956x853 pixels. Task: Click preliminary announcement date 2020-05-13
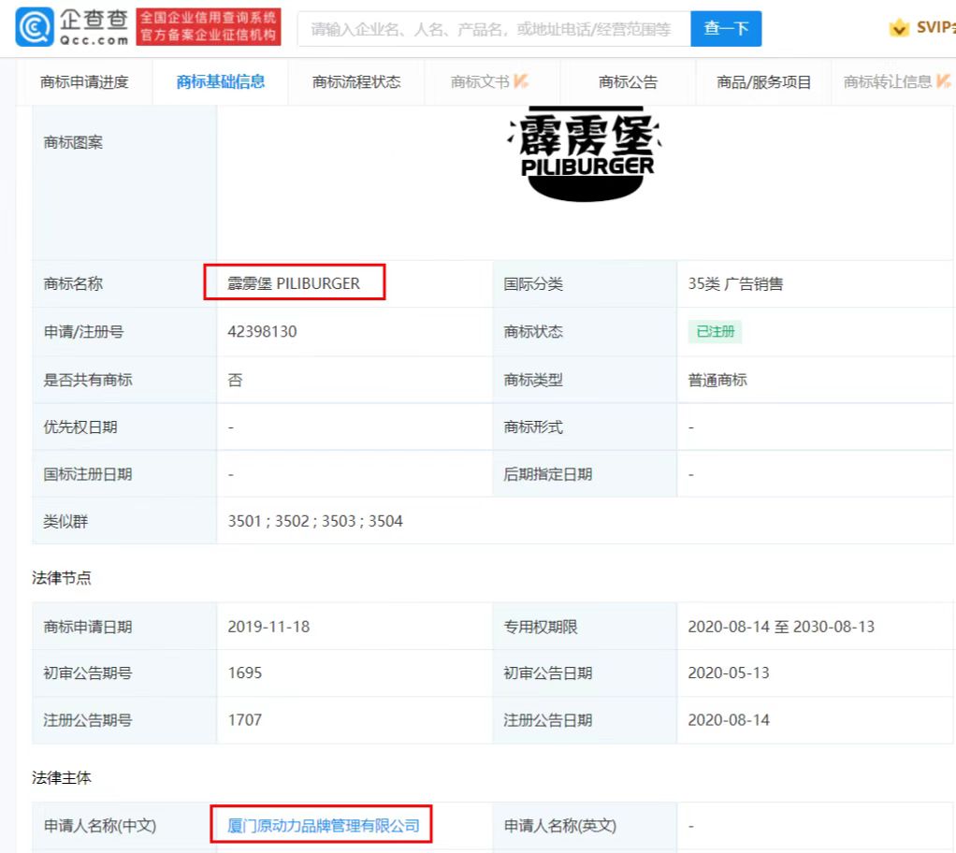[729, 673]
